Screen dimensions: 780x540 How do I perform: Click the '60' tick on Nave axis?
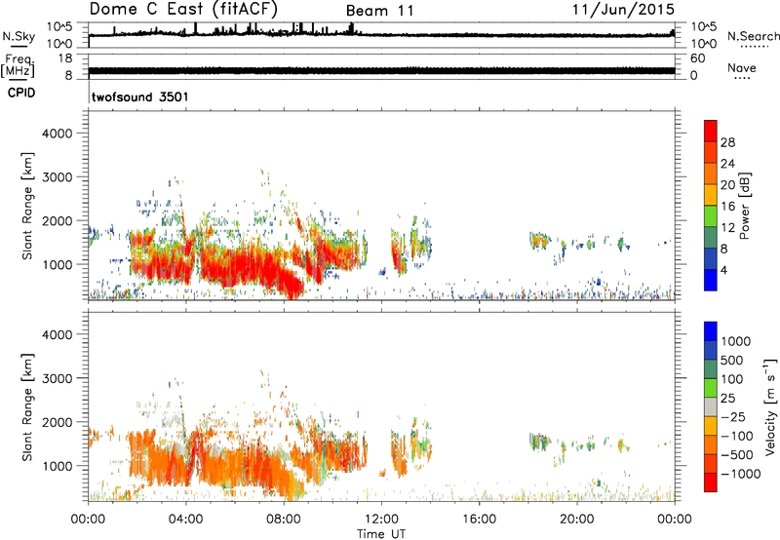click(697, 58)
